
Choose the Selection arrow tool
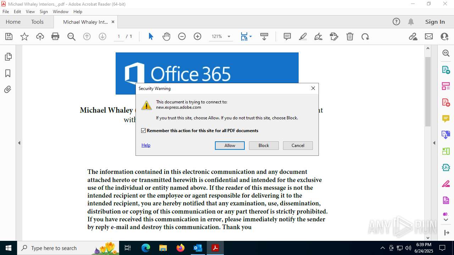pyautogui.click(x=151, y=36)
